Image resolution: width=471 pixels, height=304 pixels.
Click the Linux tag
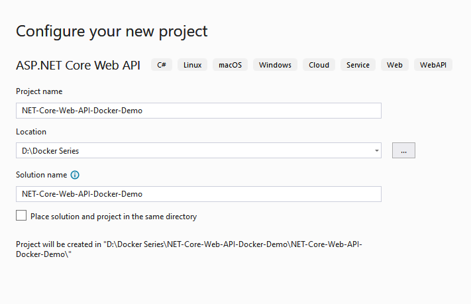pos(192,65)
